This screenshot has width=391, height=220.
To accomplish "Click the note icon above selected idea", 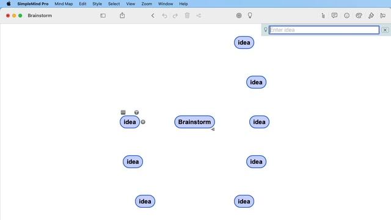I will click(x=123, y=112).
